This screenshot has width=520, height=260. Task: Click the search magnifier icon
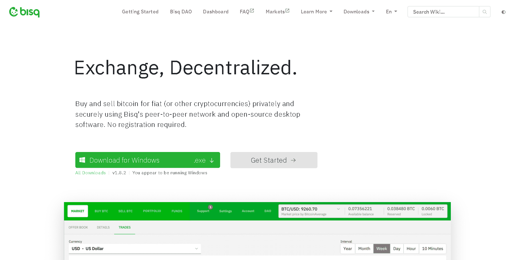[x=485, y=12]
